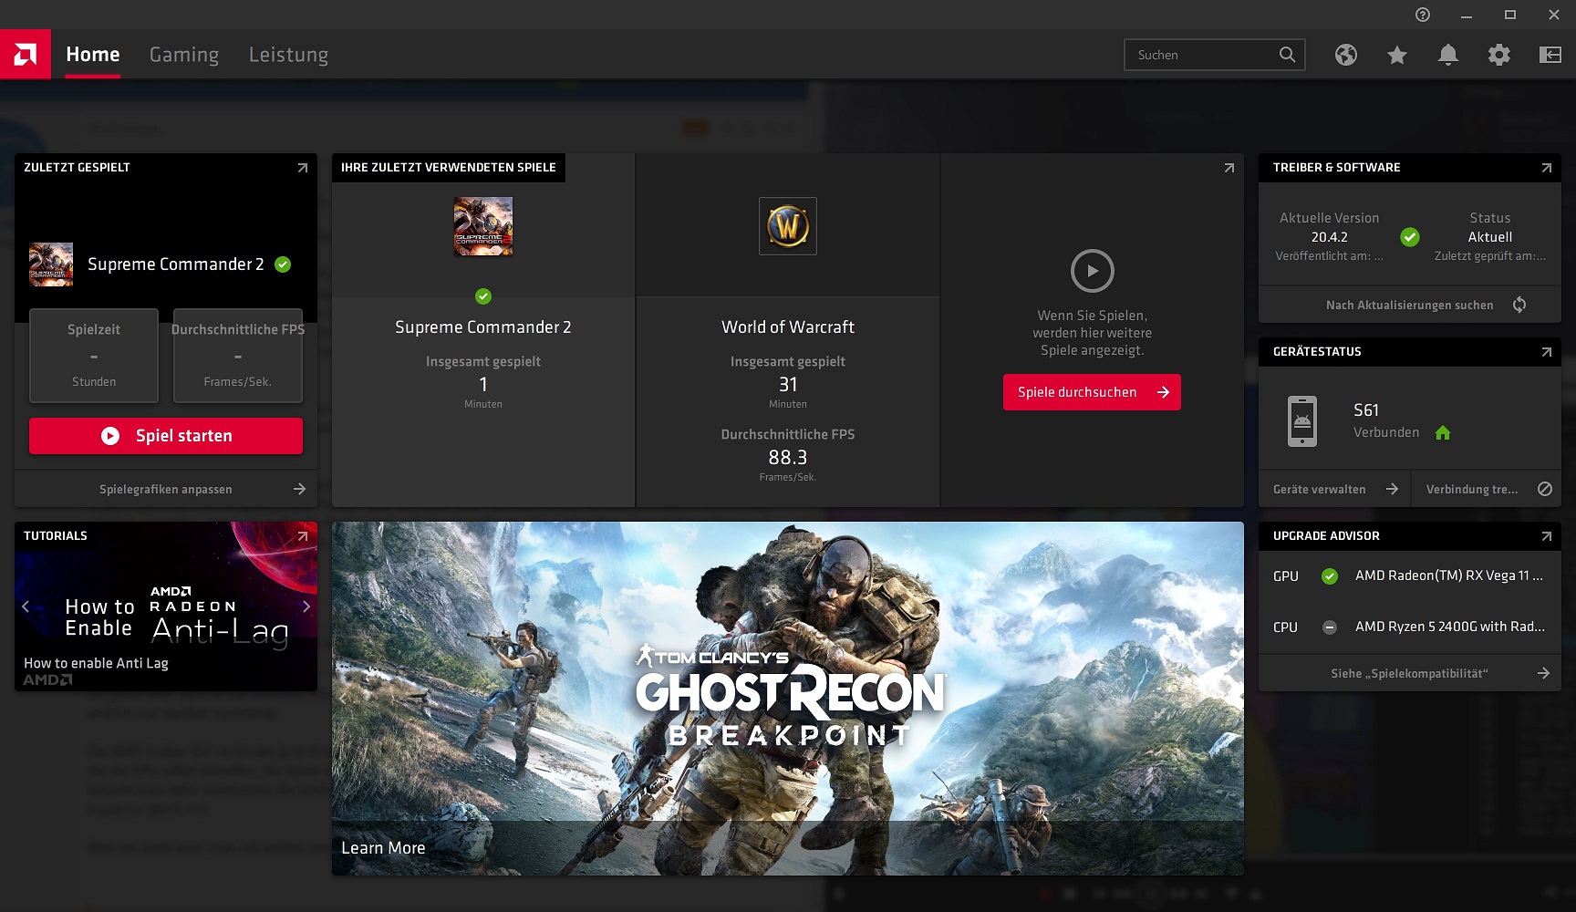Open the How to enable Anti Lag tutorial
This screenshot has width=1576, height=912.
click(x=166, y=606)
